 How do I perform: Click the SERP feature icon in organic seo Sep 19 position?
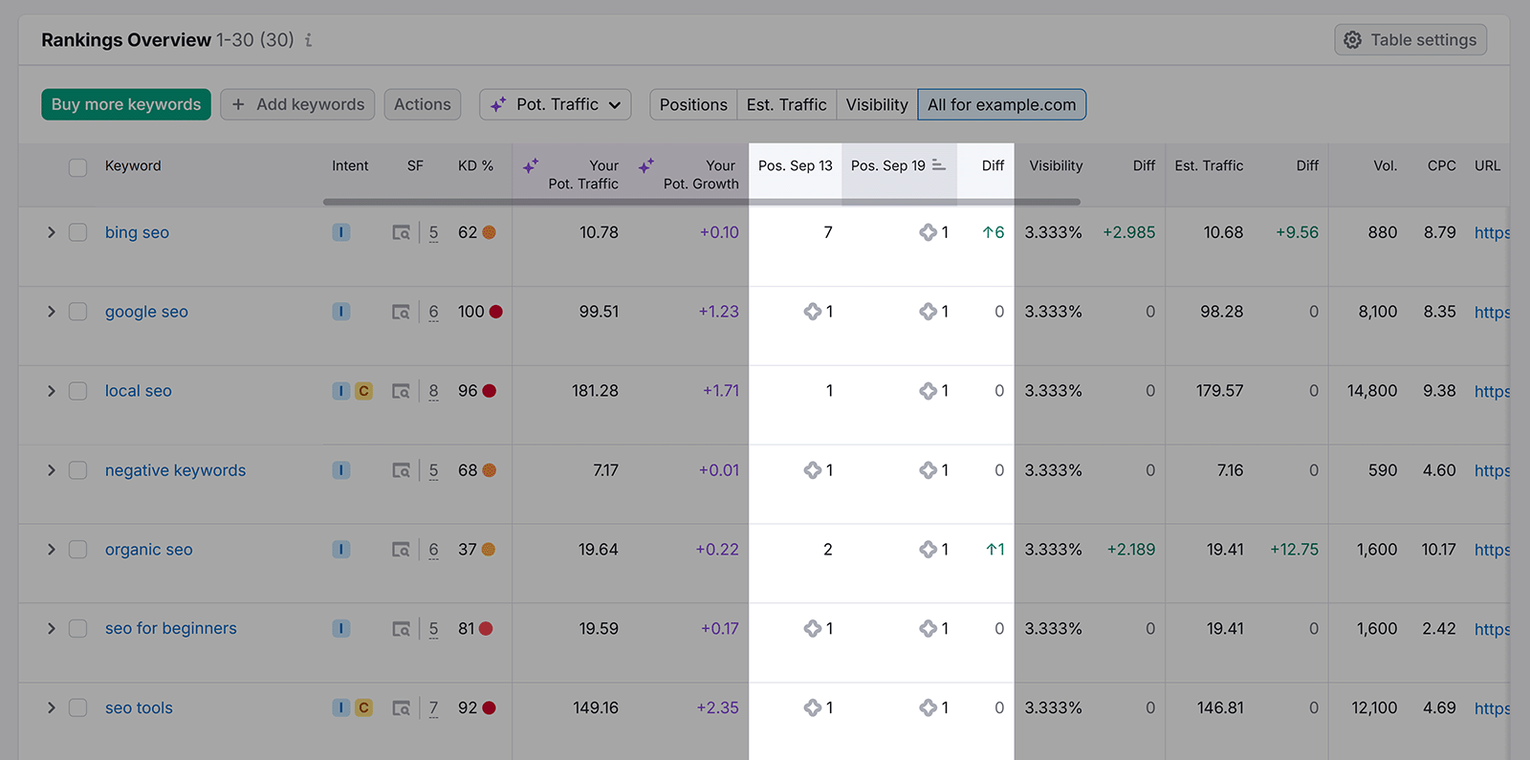pos(928,550)
